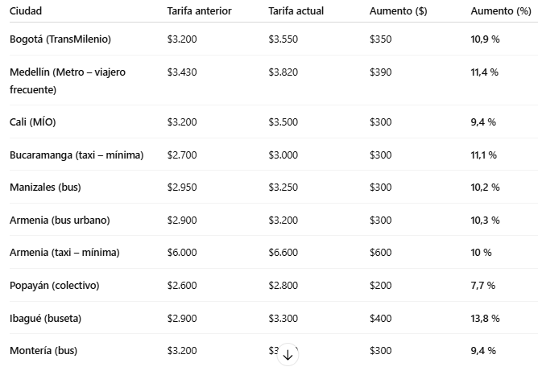Click the Ciudad column header
Viewport: 538px width, 367px height.
click(x=26, y=11)
